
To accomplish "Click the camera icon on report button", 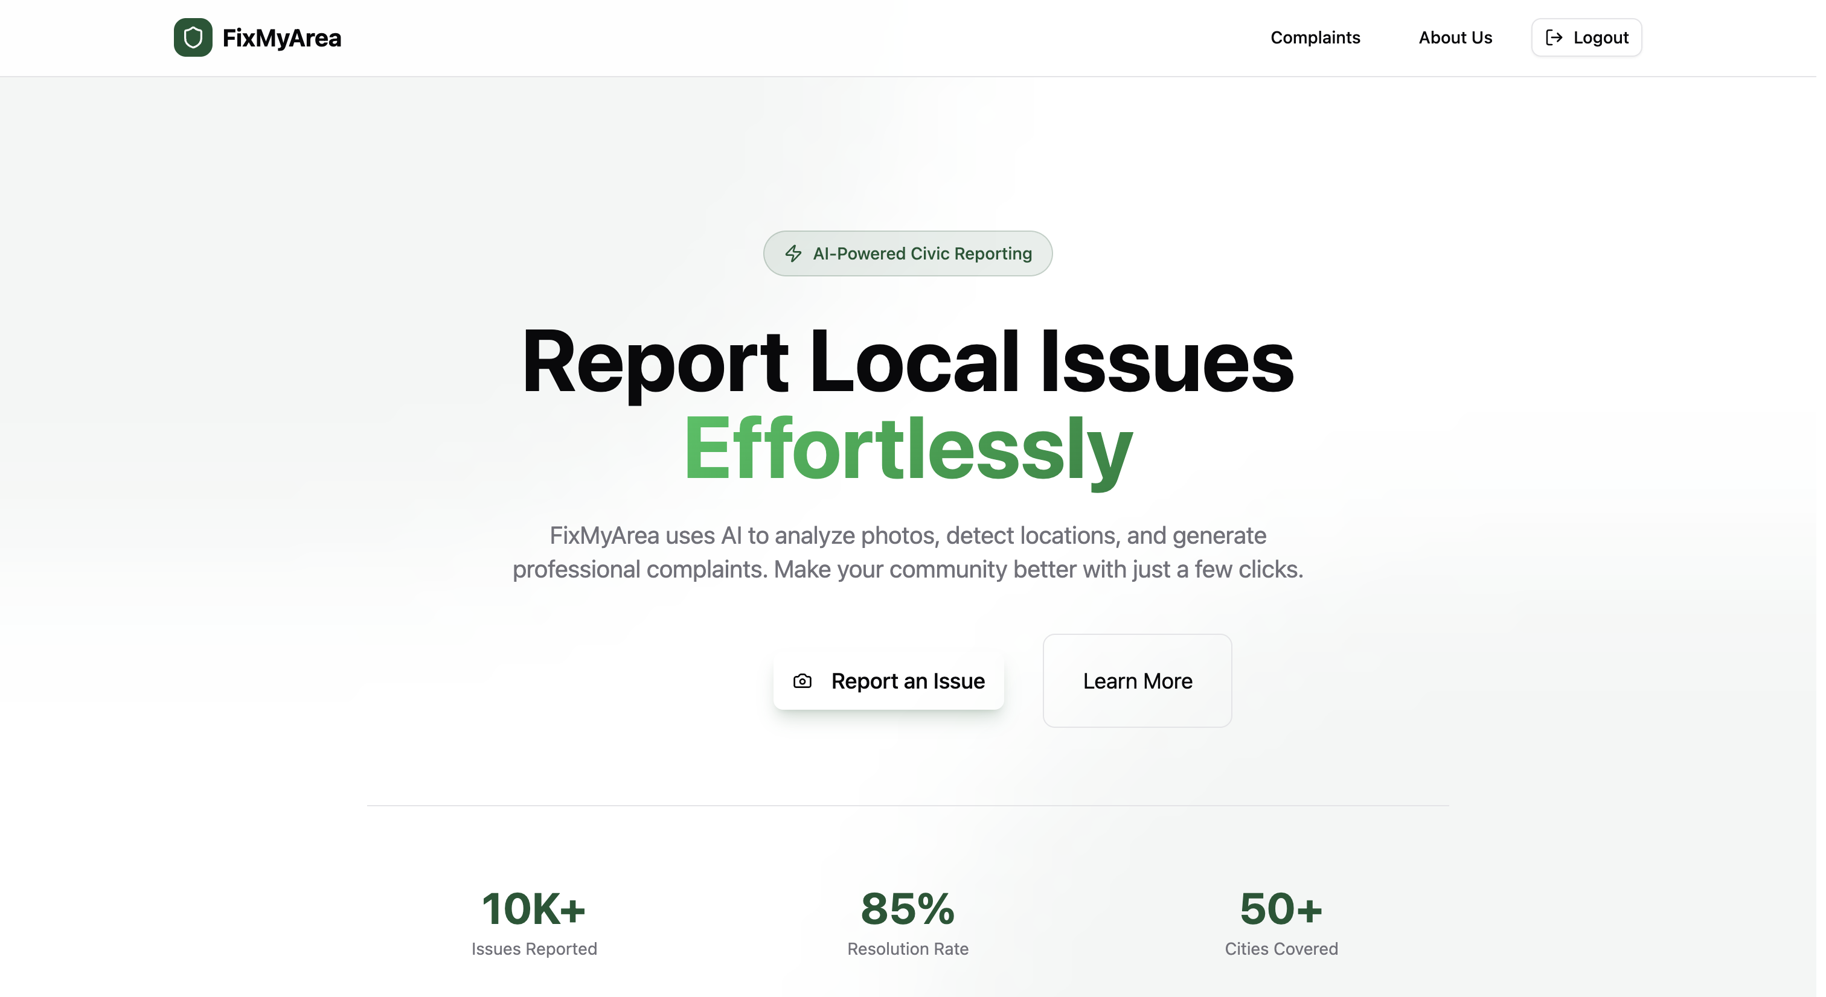I will [x=802, y=681].
